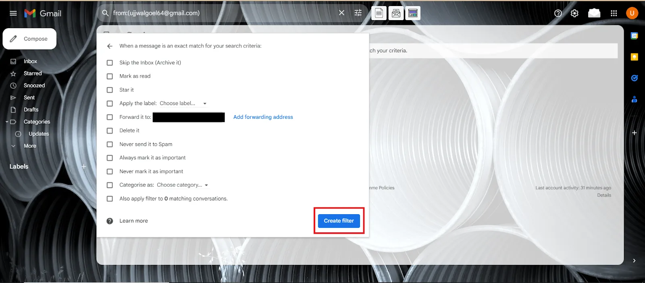The width and height of the screenshot is (645, 283).
Task: Click the Learn more link
Action: 133,221
